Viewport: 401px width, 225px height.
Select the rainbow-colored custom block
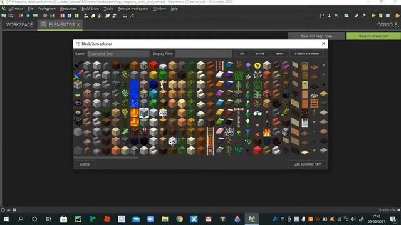pos(78,84)
